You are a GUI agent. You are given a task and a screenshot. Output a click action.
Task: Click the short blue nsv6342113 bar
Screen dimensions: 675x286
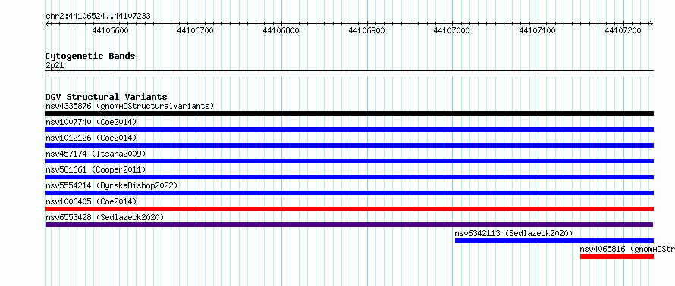click(554, 241)
